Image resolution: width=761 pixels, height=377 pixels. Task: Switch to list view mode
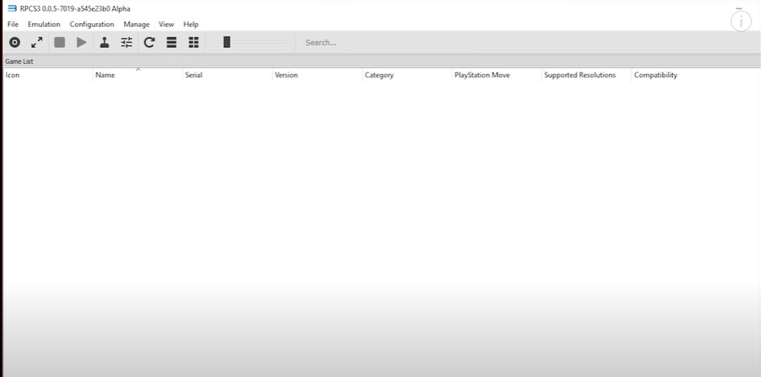click(172, 42)
